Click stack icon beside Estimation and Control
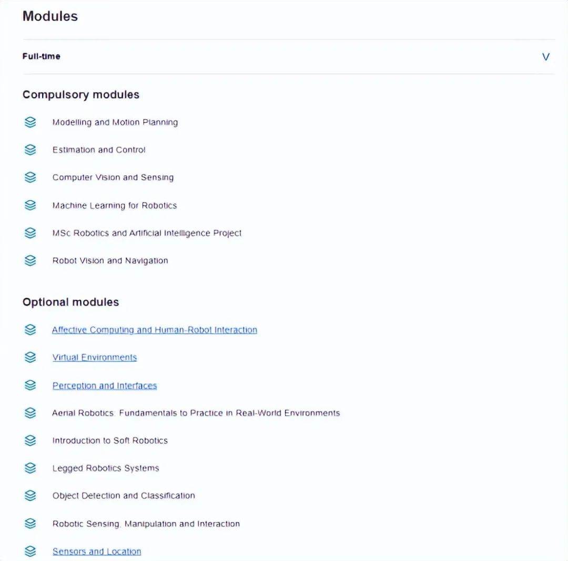Screen dimensions: 568x561 [31, 149]
